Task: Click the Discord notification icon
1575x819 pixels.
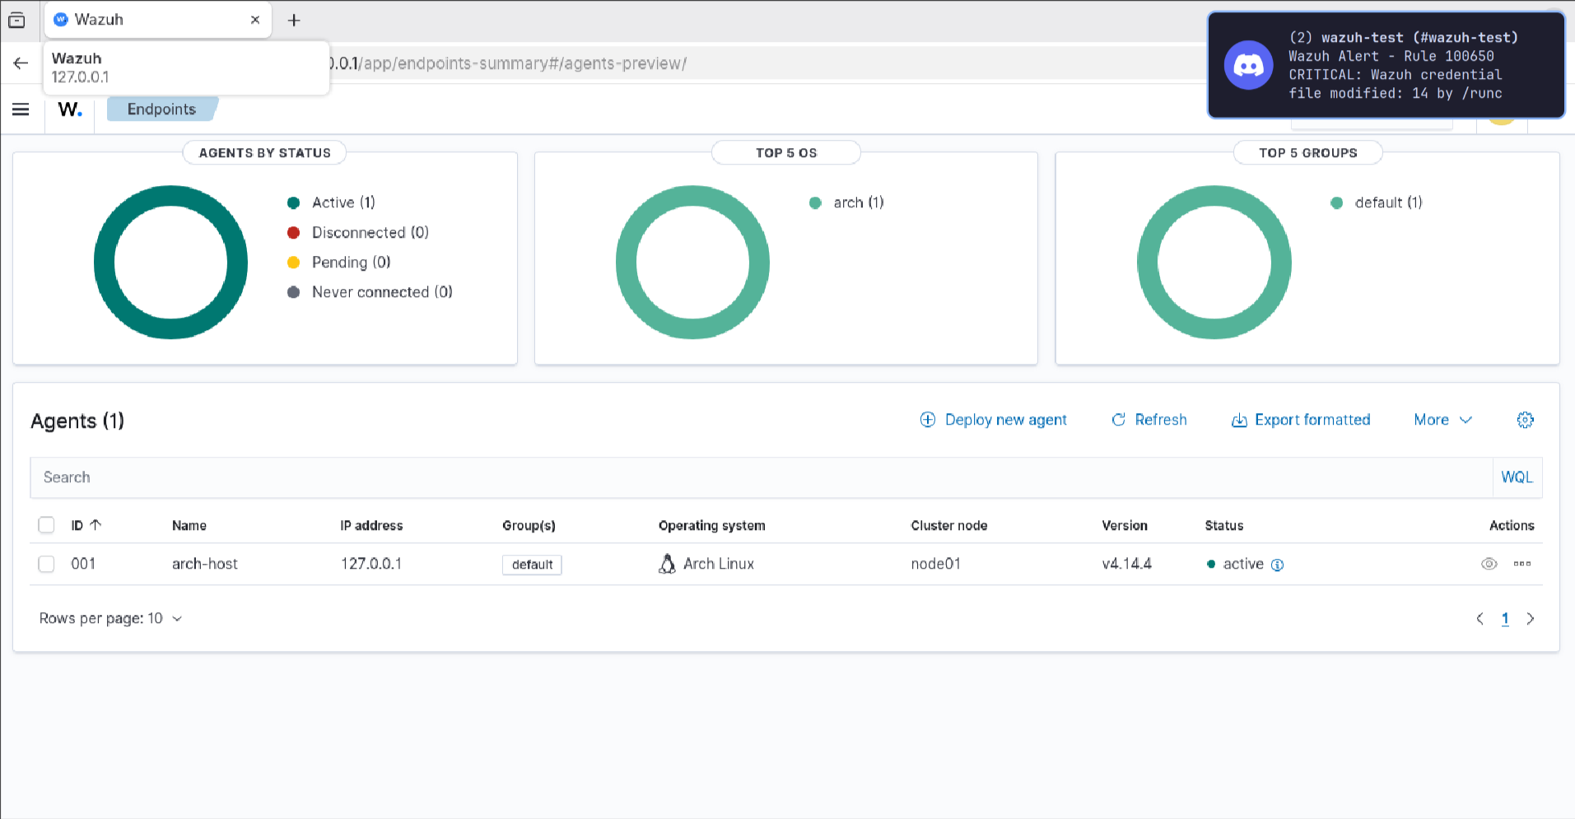Action: [x=1248, y=65]
